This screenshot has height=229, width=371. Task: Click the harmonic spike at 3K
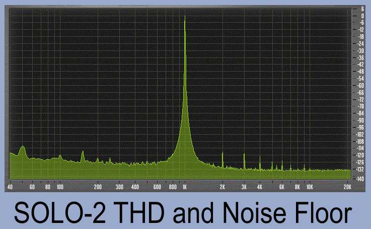tap(244, 161)
